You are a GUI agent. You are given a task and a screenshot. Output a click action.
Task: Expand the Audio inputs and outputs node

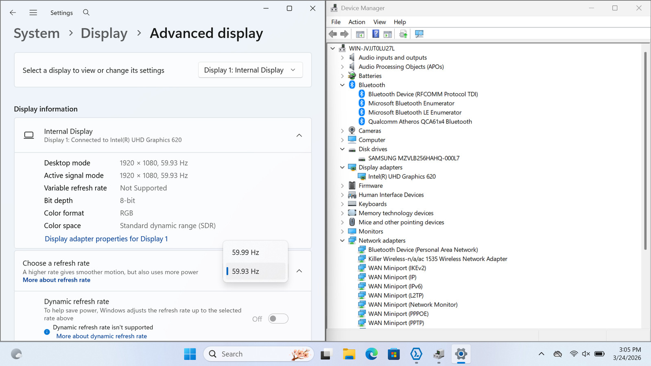click(342, 58)
